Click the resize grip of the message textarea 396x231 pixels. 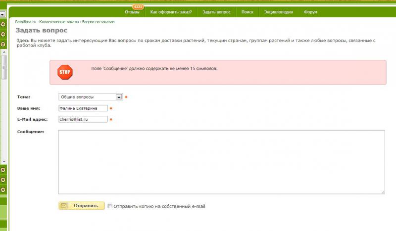tap(383, 191)
